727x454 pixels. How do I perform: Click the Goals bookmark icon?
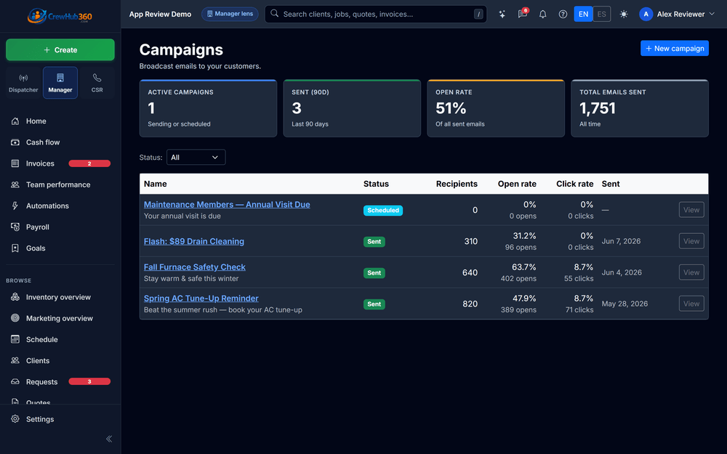[x=15, y=248]
